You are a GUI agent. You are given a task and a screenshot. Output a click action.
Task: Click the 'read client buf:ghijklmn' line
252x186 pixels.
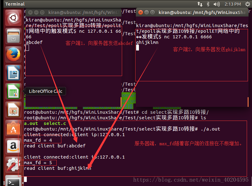58,168
